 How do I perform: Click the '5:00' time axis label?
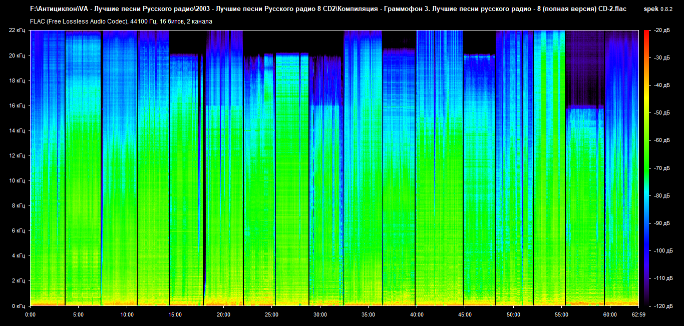pos(78,314)
